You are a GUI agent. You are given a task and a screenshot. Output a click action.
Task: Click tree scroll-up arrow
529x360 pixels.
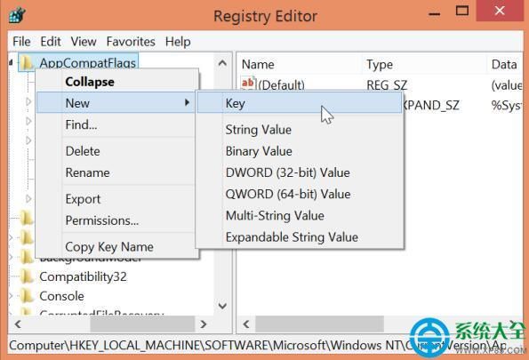tap(222, 63)
